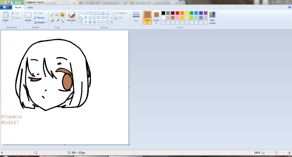Choose the Oval shape

click(x=90, y=13)
